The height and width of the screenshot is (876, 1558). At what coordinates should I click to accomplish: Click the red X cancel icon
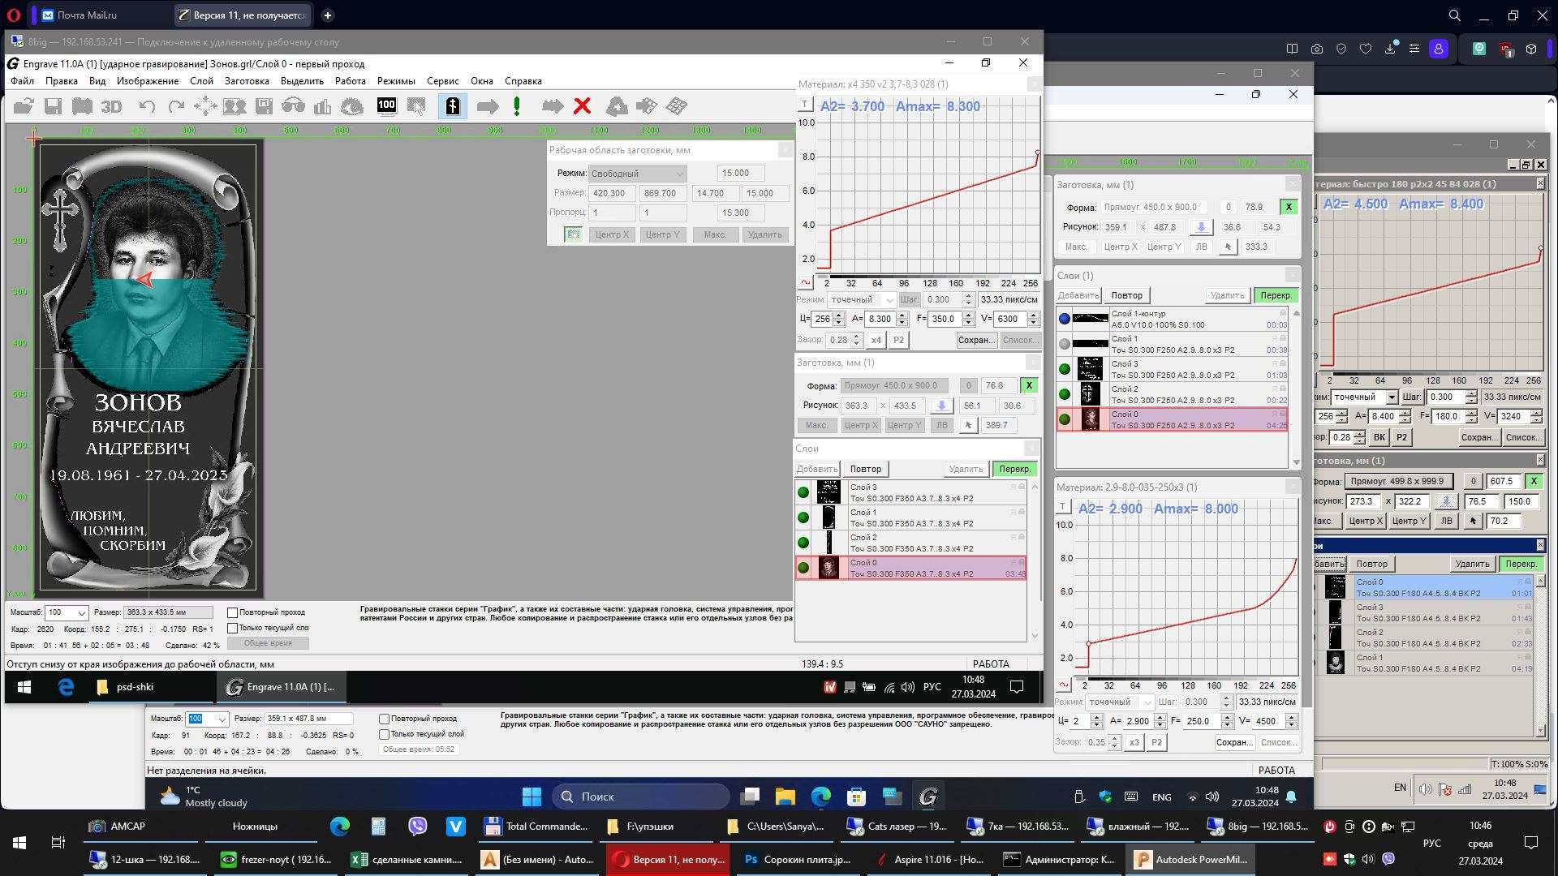(x=582, y=106)
